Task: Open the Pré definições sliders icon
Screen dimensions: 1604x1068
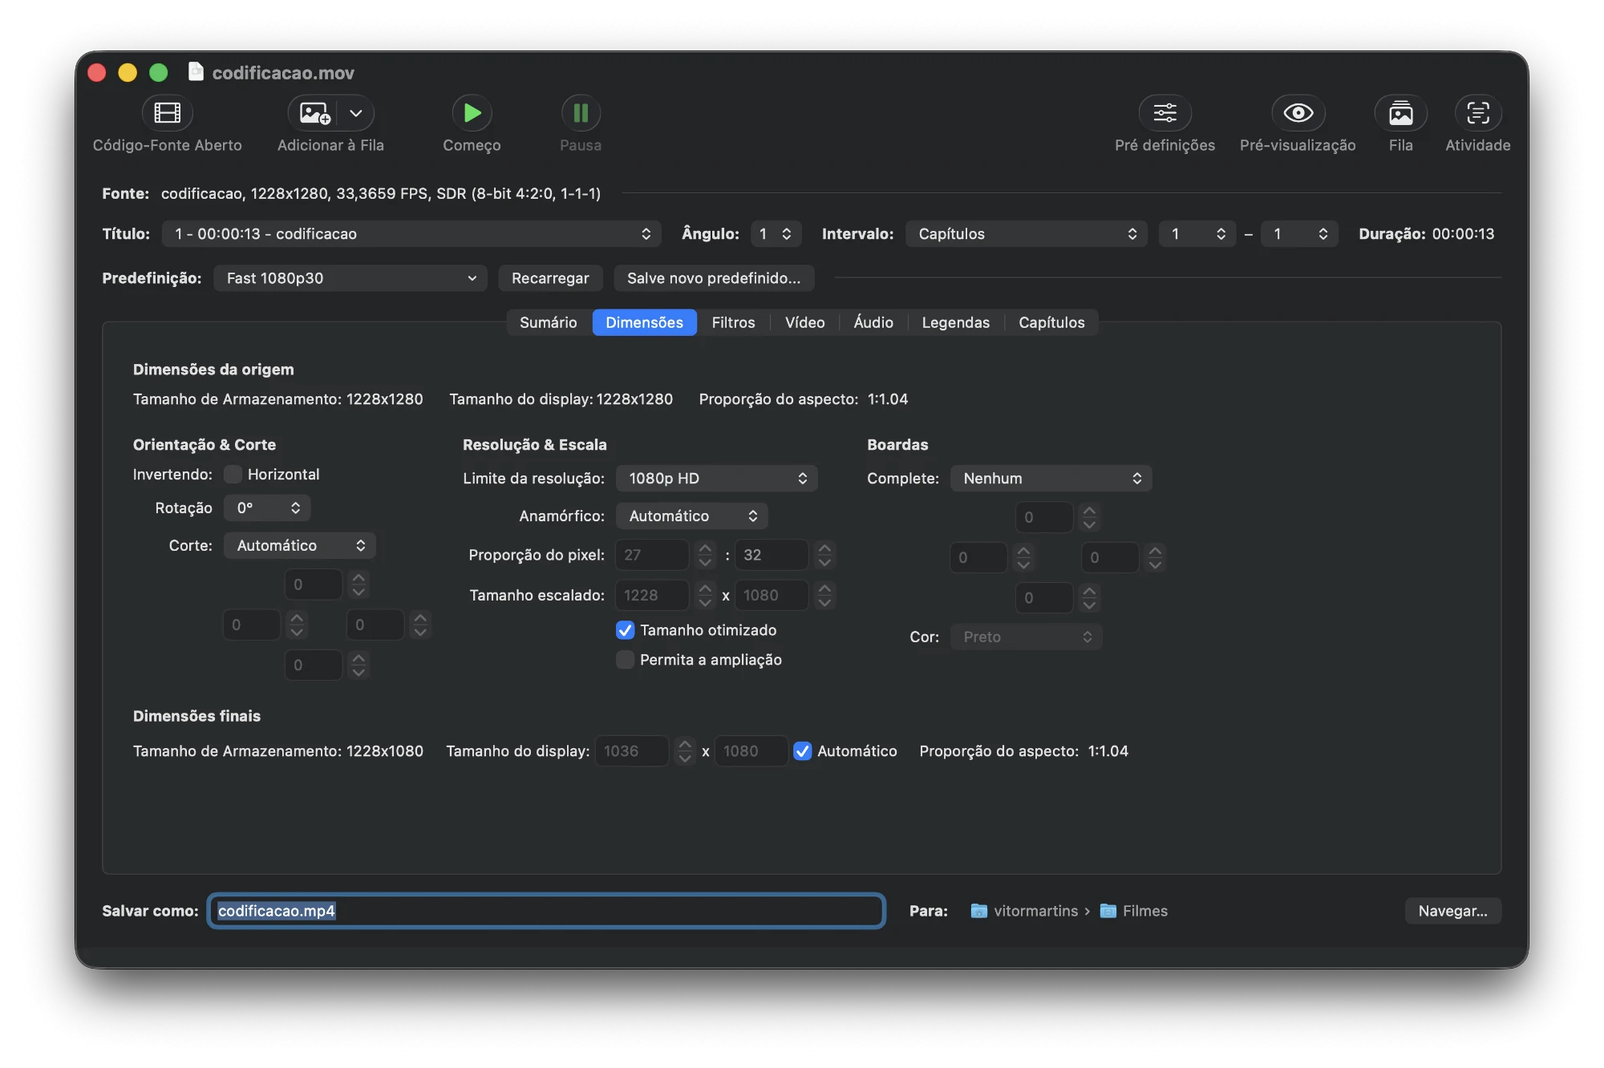Action: coord(1165,113)
